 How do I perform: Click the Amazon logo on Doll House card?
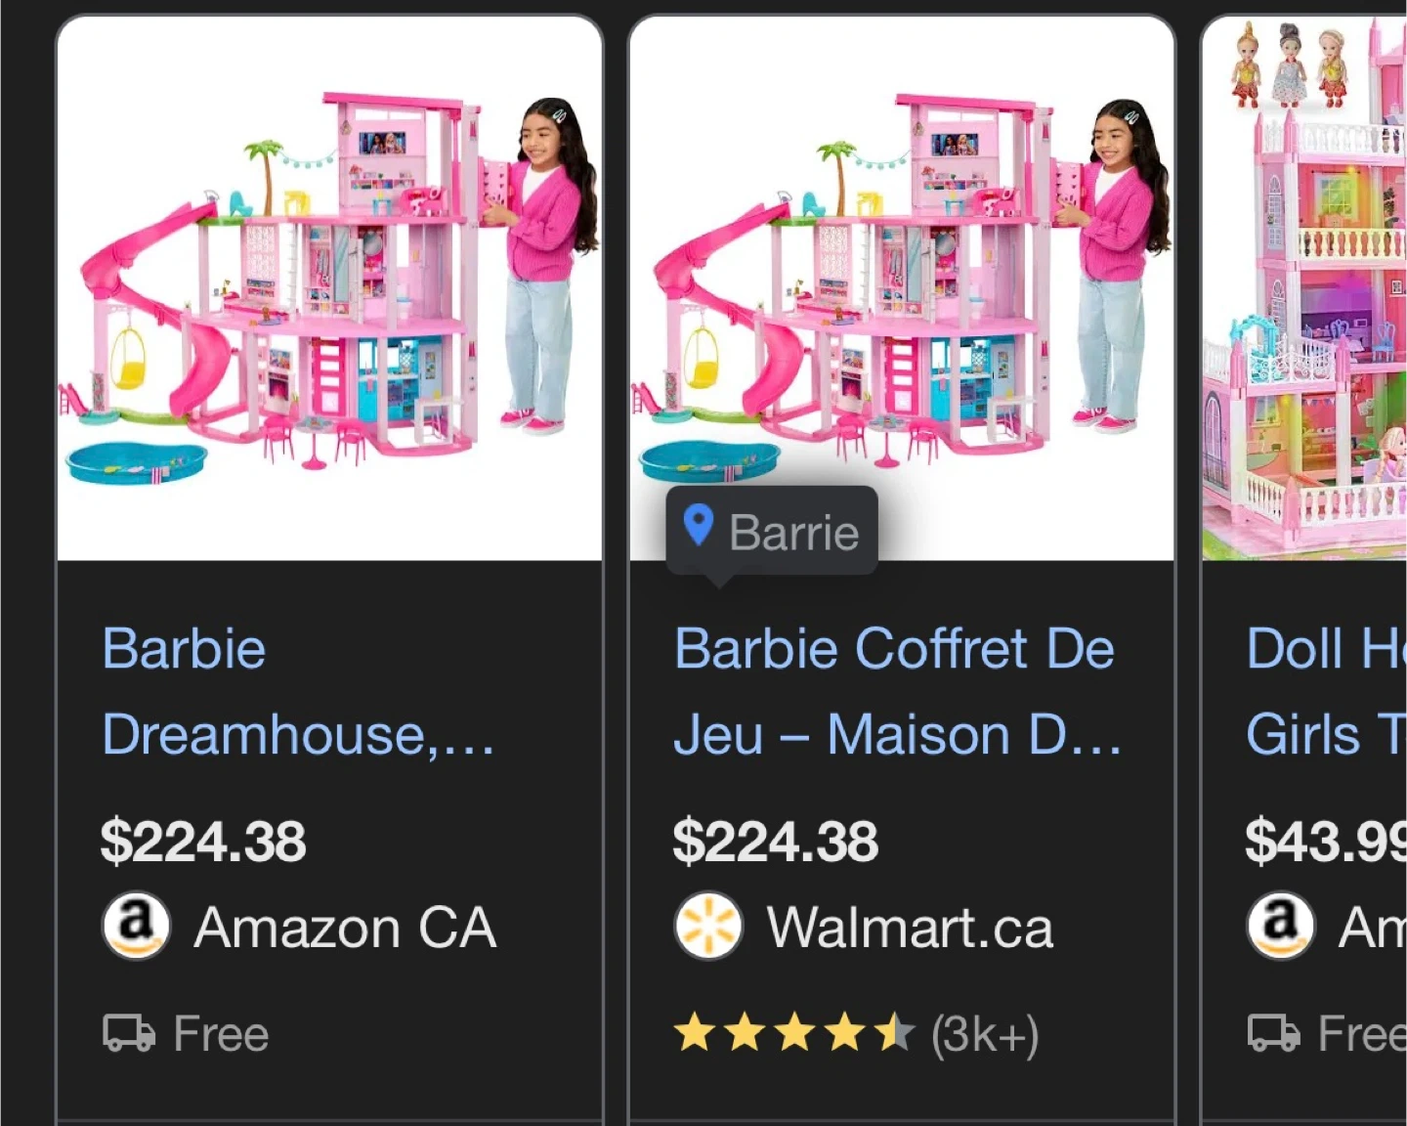[x=1280, y=926]
